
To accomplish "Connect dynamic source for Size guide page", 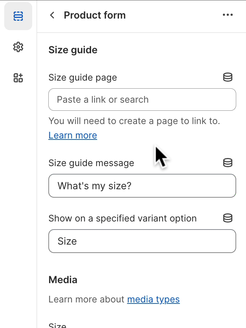I will (x=228, y=77).
